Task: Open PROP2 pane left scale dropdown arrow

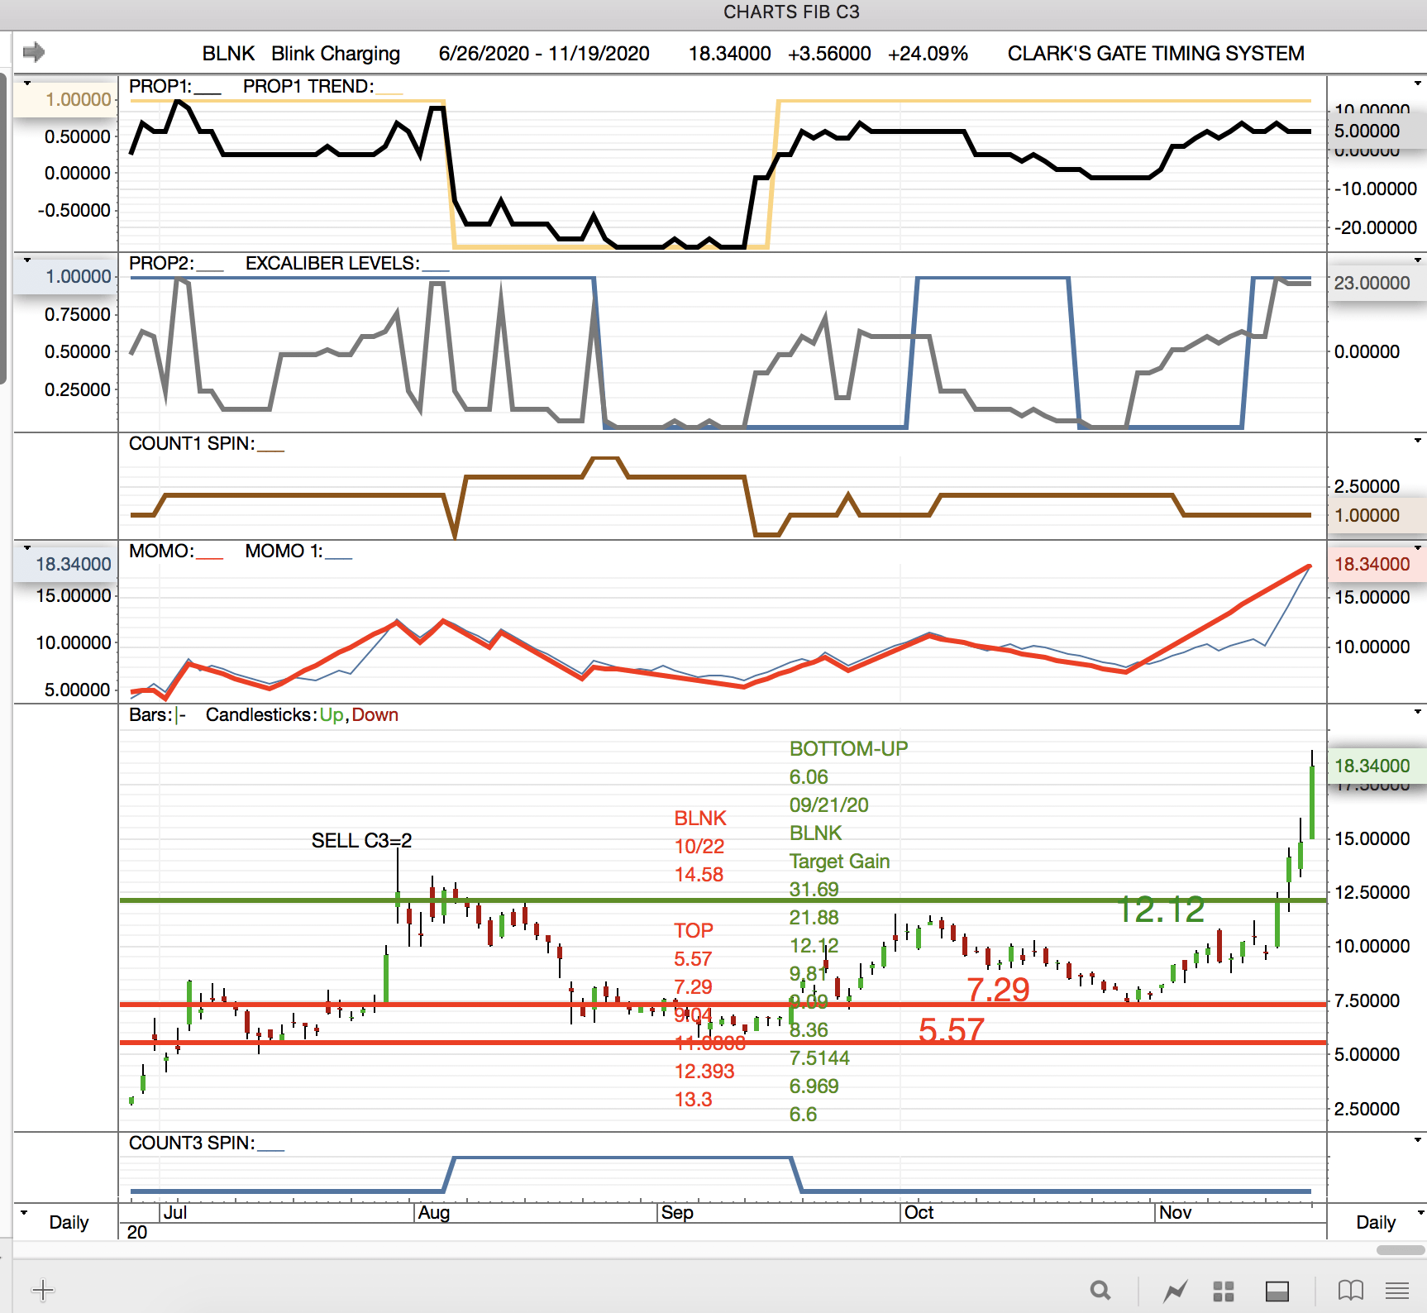Action: click(26, 260)
